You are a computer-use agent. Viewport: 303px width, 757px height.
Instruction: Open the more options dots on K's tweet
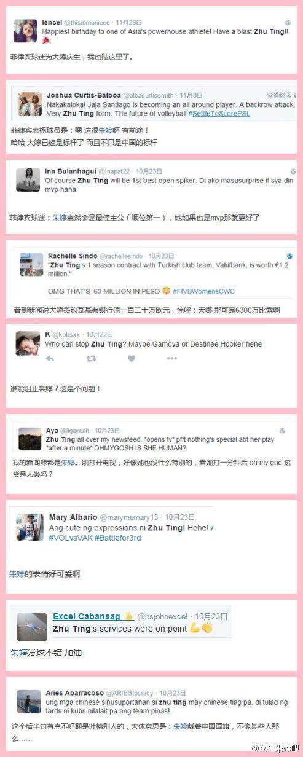coord(173,358)
